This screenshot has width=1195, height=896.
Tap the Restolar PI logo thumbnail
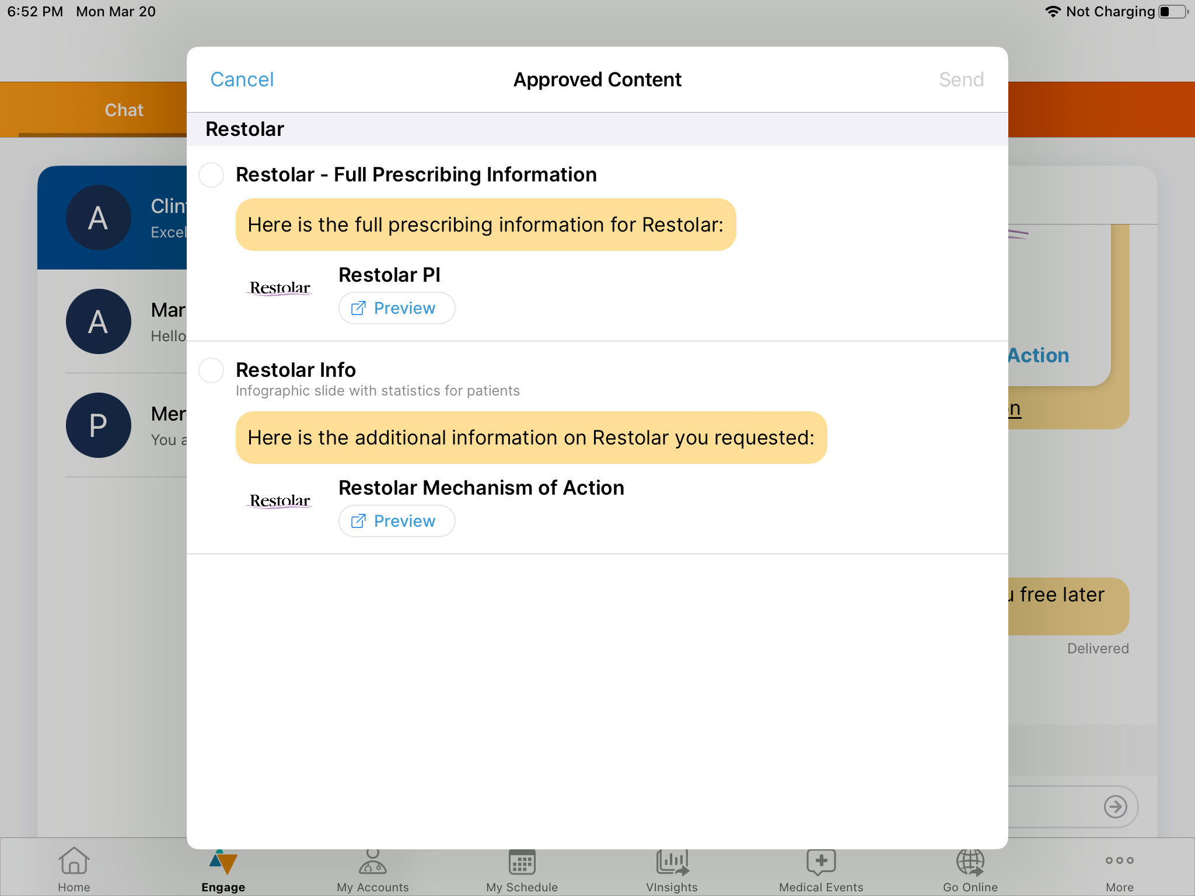(x=279, y=287)
